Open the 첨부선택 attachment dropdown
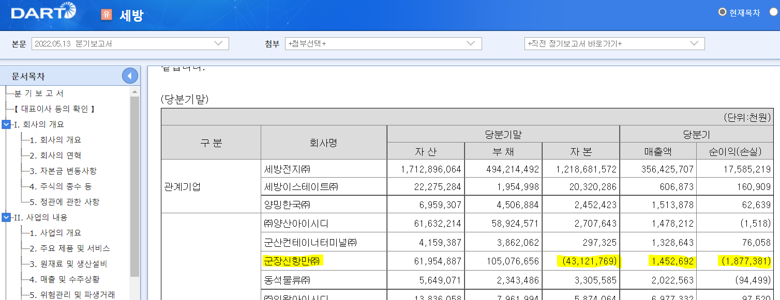780x300 pixels. click(383, 44)
